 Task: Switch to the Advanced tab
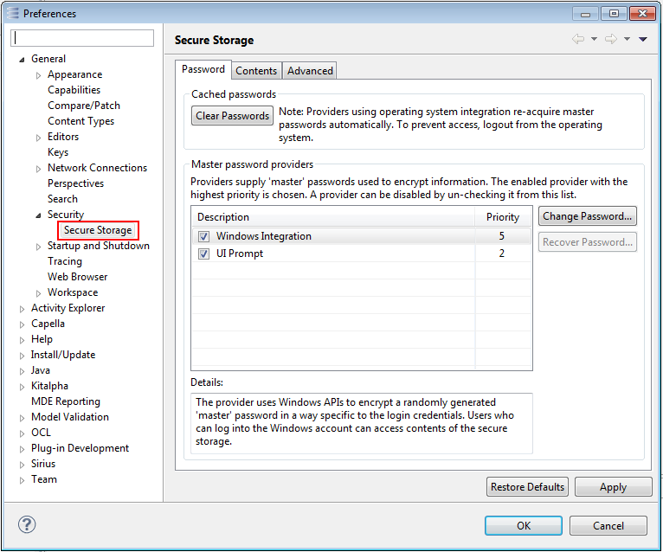pyautogui.click(x=310, y=71)
